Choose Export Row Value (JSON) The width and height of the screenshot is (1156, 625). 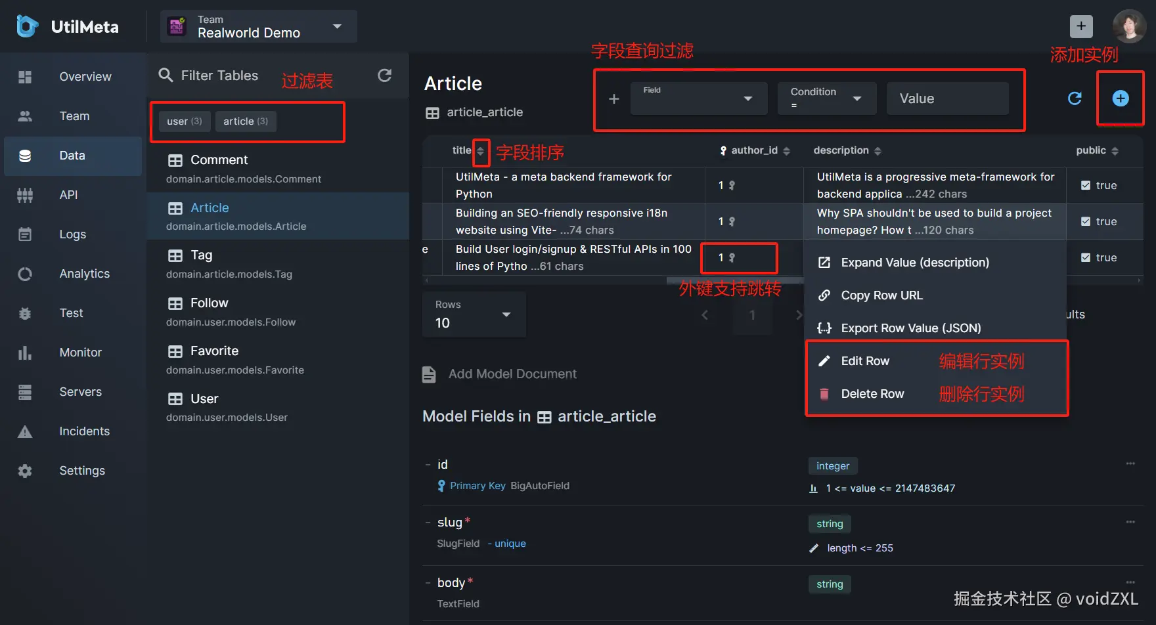pos(936,328)
